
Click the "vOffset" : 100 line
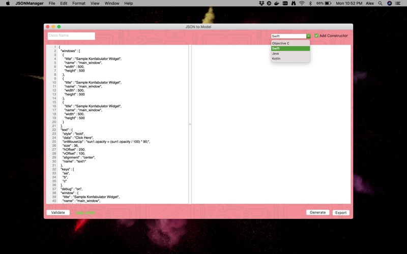point(74,153)
